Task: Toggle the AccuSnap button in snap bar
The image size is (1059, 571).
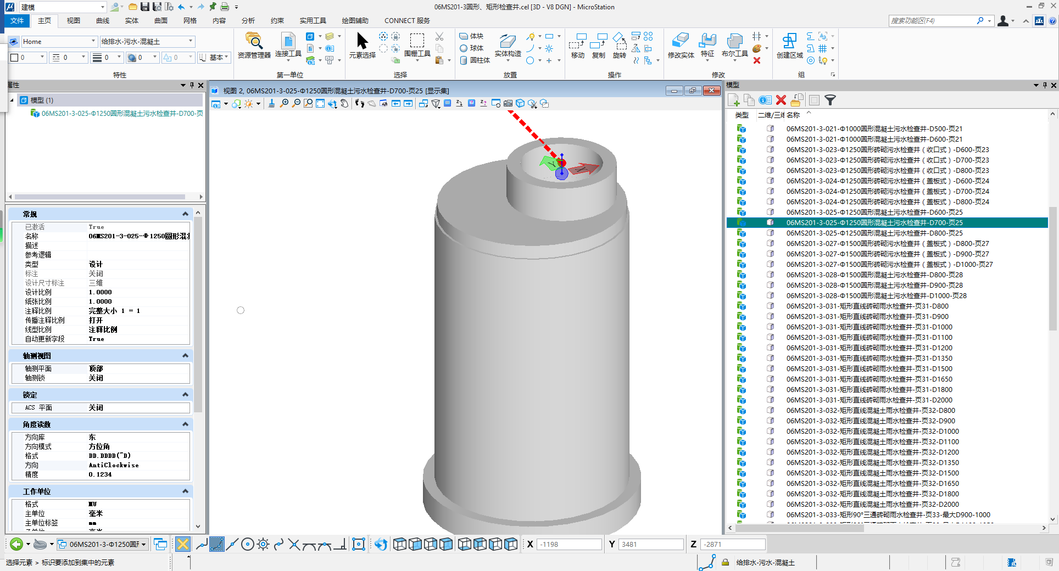Action: pos(183,544)
